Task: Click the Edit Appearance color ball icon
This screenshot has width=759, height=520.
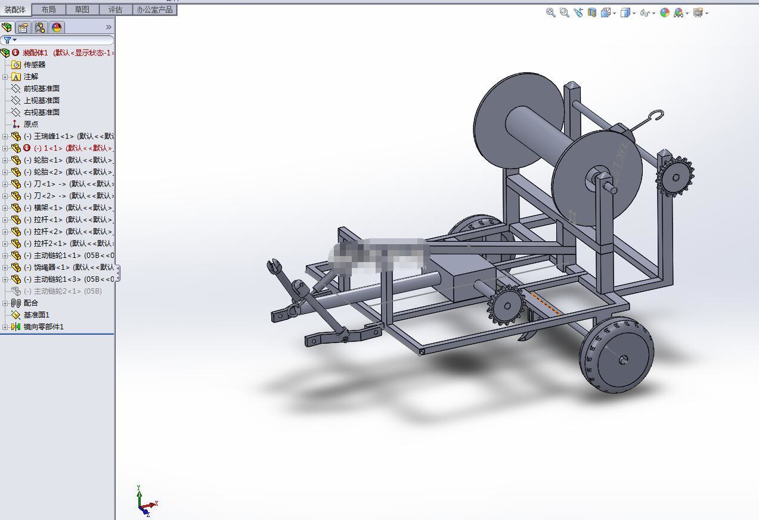Action: coord(665,13)
